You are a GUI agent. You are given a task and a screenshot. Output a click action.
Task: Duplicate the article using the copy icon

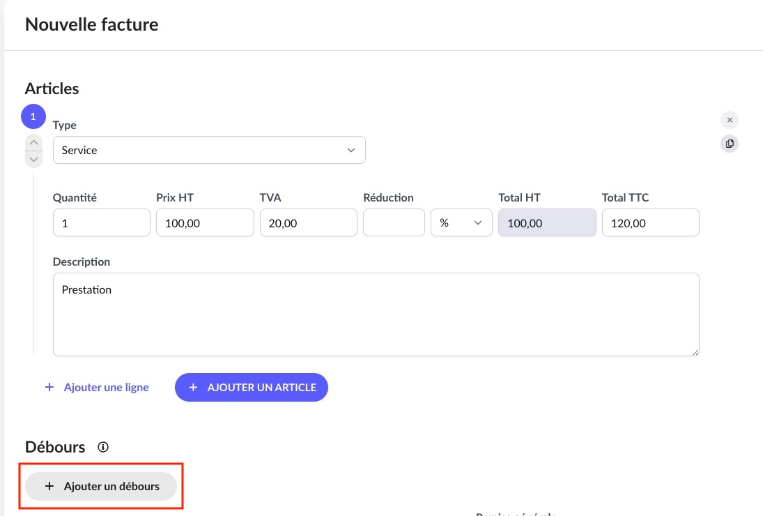coord(730,144)
